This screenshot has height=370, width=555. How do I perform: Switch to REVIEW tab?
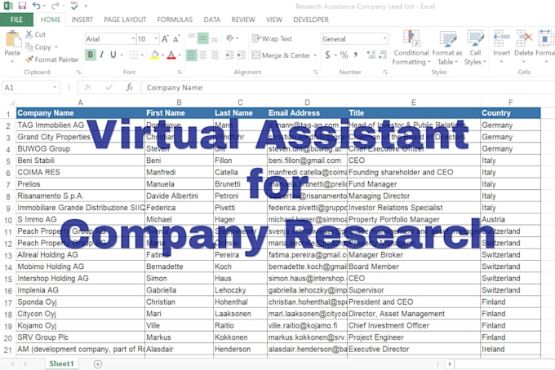tap(243, 20)
